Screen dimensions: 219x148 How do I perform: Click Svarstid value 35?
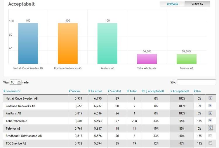click(x=117, y=143)
